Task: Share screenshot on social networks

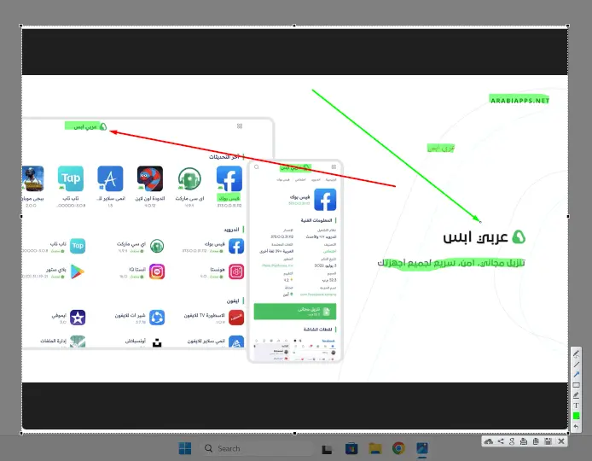Action: pyautogui.click(x=500, y=441)
